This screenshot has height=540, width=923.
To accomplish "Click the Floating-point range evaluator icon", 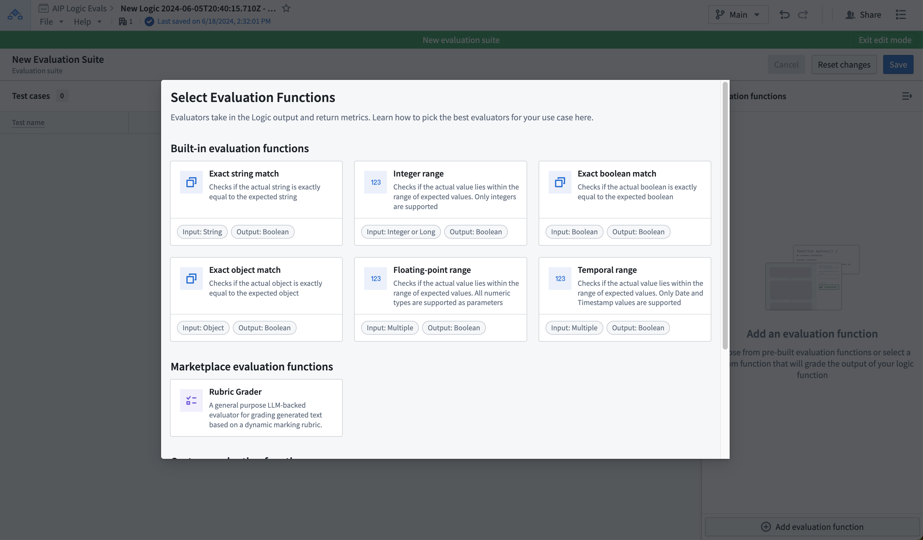I will 375,278.
